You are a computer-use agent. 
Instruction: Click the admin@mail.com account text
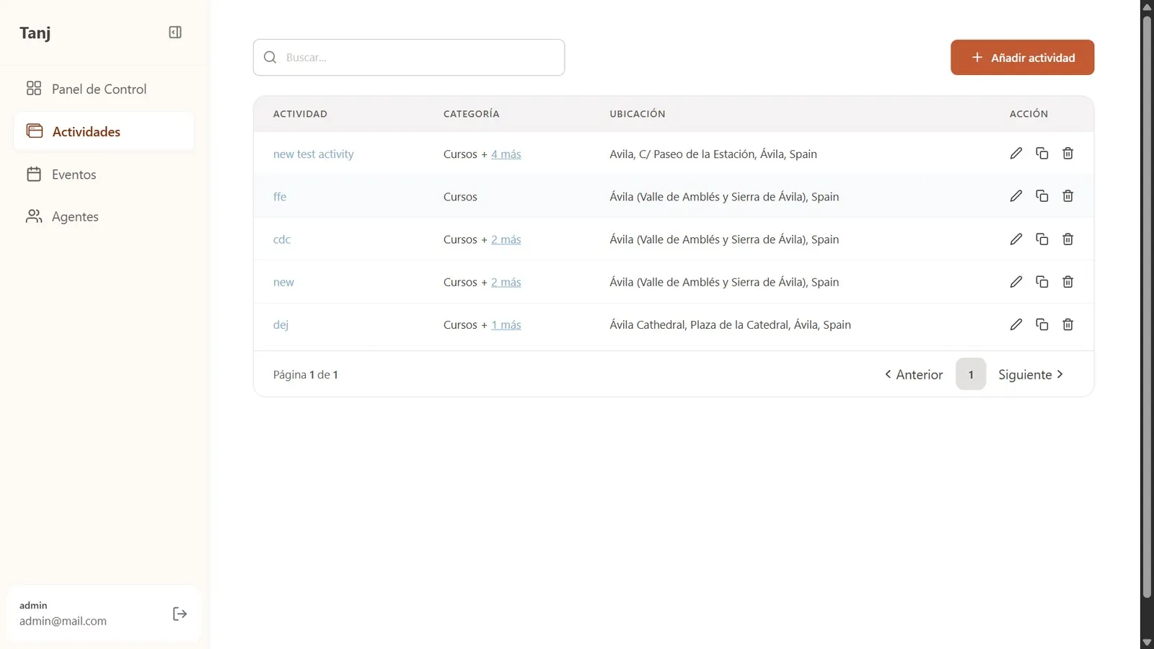63,621
